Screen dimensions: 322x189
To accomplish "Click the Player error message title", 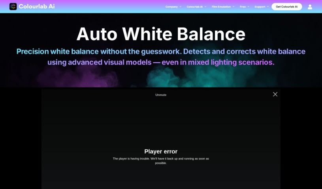I will (161, 152).
